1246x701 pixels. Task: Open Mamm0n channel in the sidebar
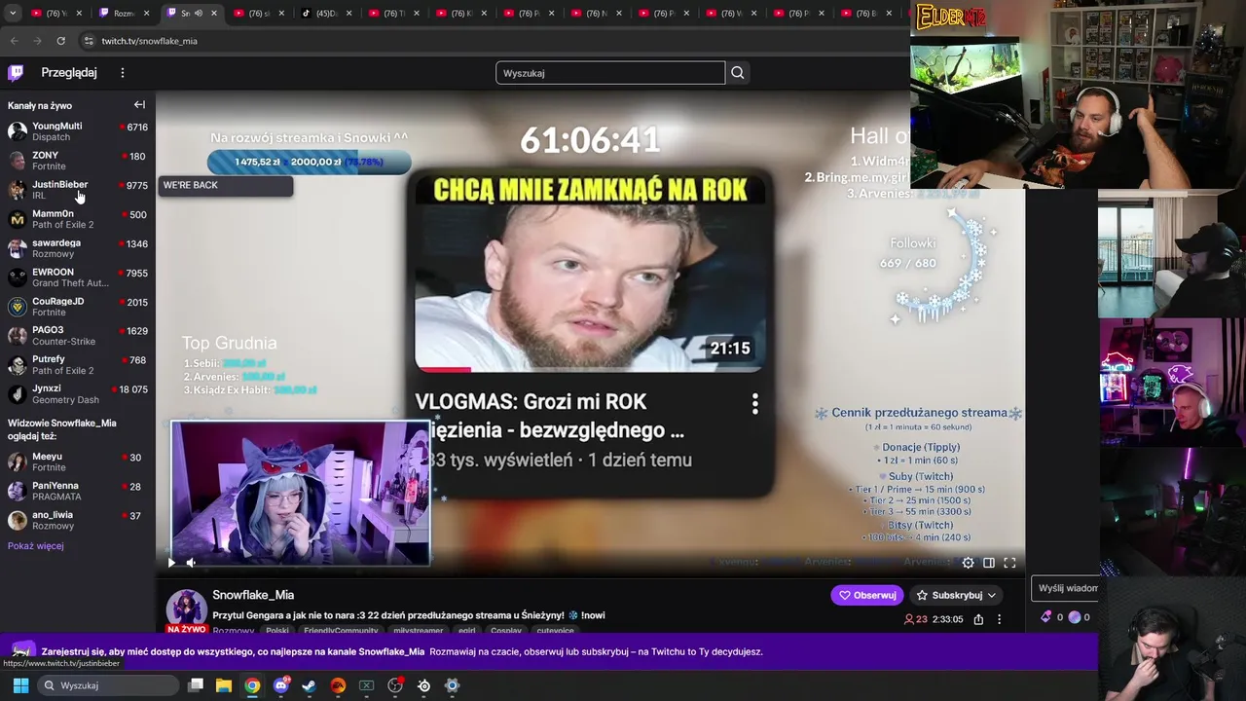(78, 219)
